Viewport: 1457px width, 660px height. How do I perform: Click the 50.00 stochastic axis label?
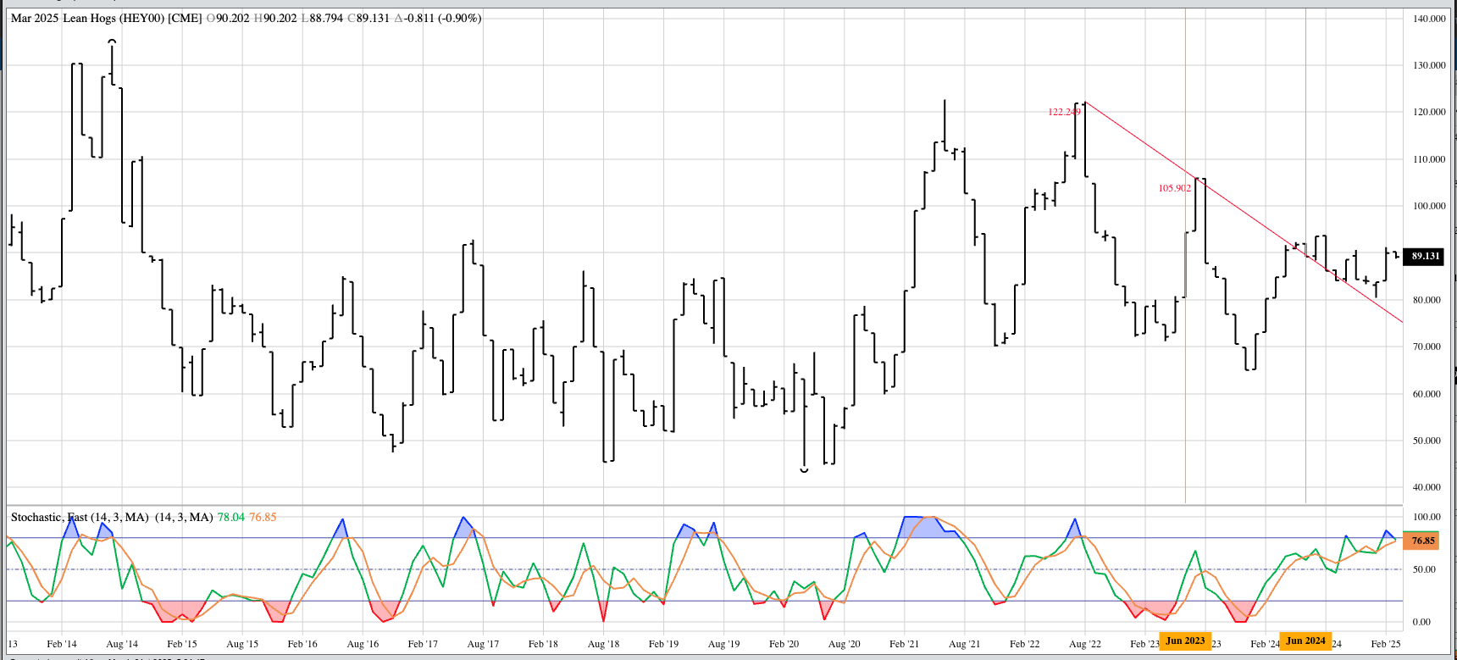(1424, 569)
